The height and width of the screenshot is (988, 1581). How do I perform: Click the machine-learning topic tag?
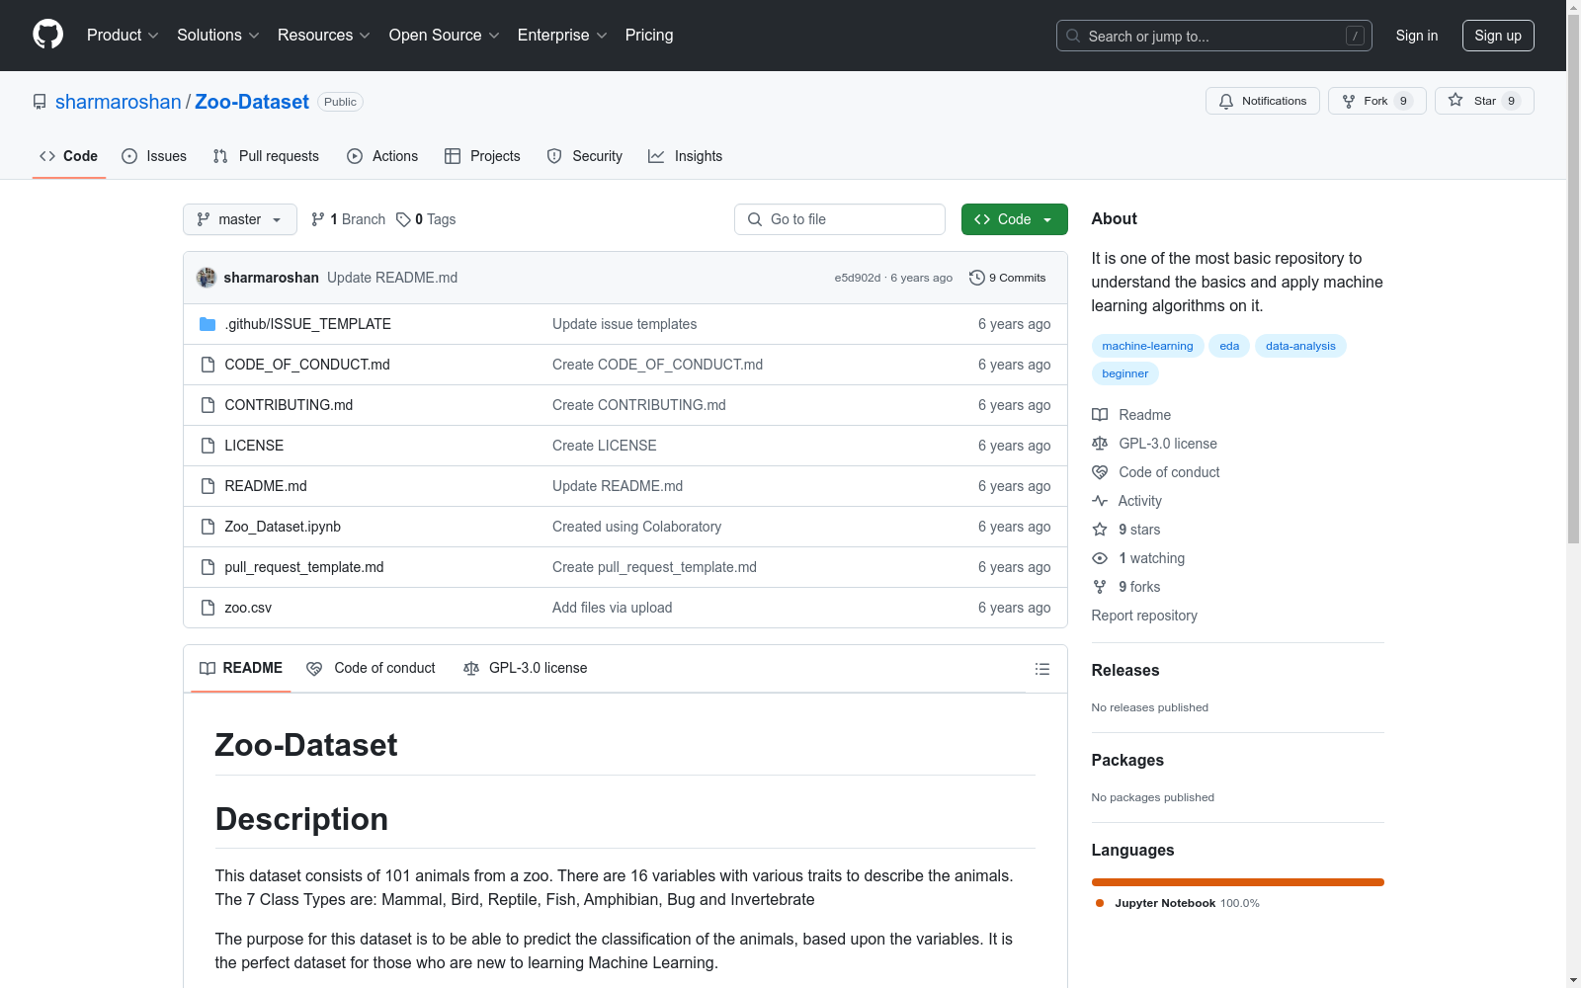tap(1147, 346)
